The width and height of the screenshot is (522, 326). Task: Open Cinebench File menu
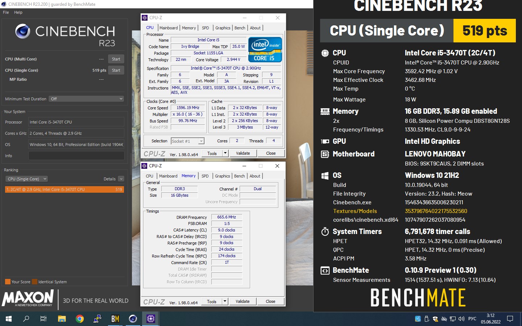coord(6,12)
